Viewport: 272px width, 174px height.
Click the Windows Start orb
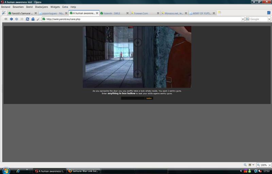tap(6, 171)
